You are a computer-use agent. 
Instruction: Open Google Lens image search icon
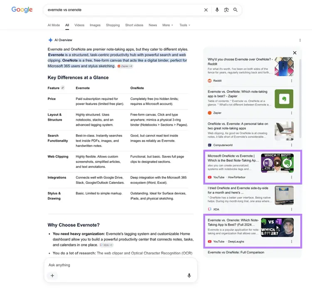click(x=226, y=10)
